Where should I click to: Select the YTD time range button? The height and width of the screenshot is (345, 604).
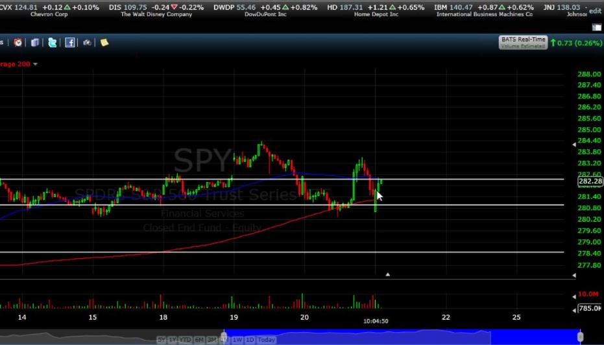coord(186,340)
